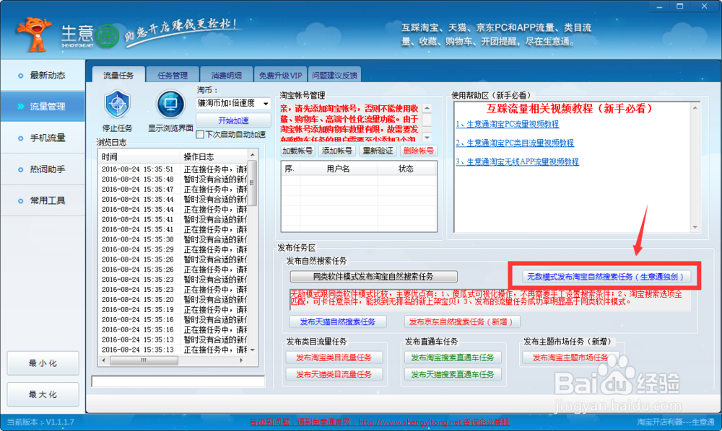
Task: Click the 停止任务 shield icon
Action: click(x=118, y=105)
